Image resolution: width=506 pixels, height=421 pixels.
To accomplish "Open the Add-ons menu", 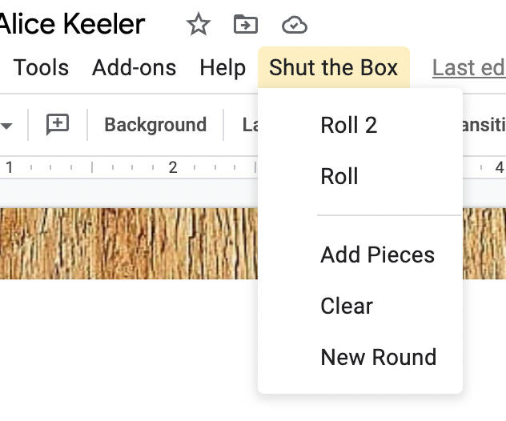I will [134, 67].
